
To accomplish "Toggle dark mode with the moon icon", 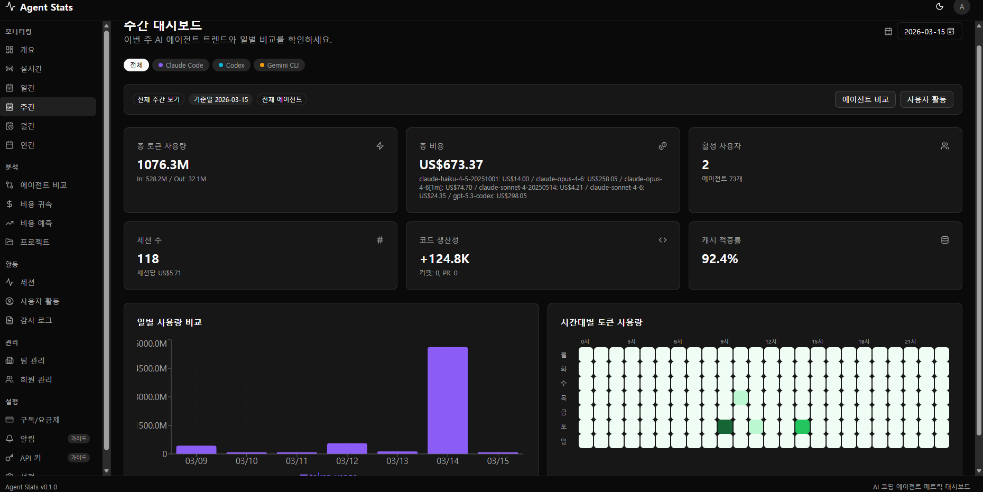I will (x=940, y=7).
